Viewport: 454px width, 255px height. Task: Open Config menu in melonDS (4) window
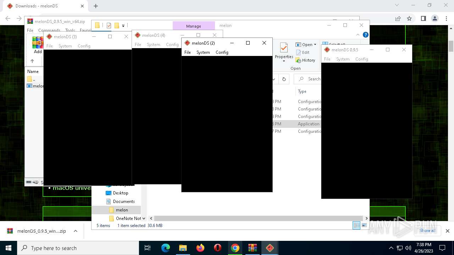172,45
